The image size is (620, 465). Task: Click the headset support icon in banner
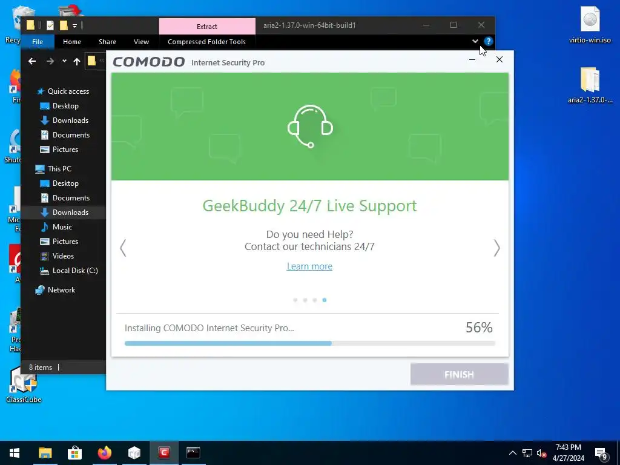tap(310, 127)
